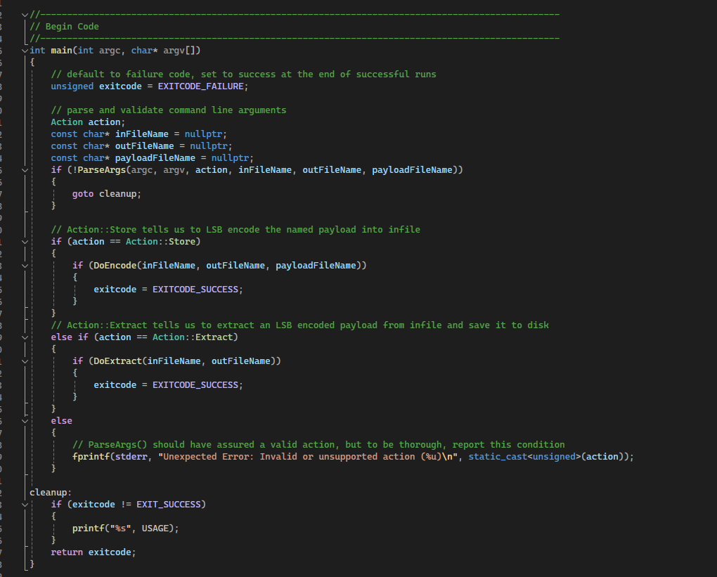Place cursor on the cleanup label
Viewport: 717px width, 577px height.
[50, 492]
